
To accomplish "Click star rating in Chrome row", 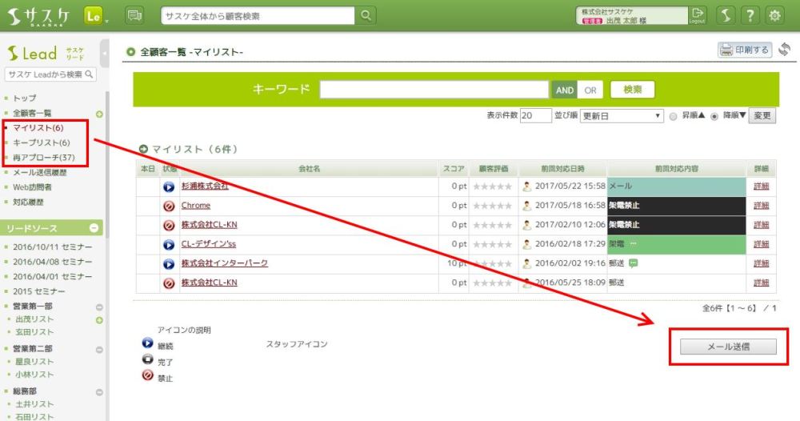I will tap(492, 206).
